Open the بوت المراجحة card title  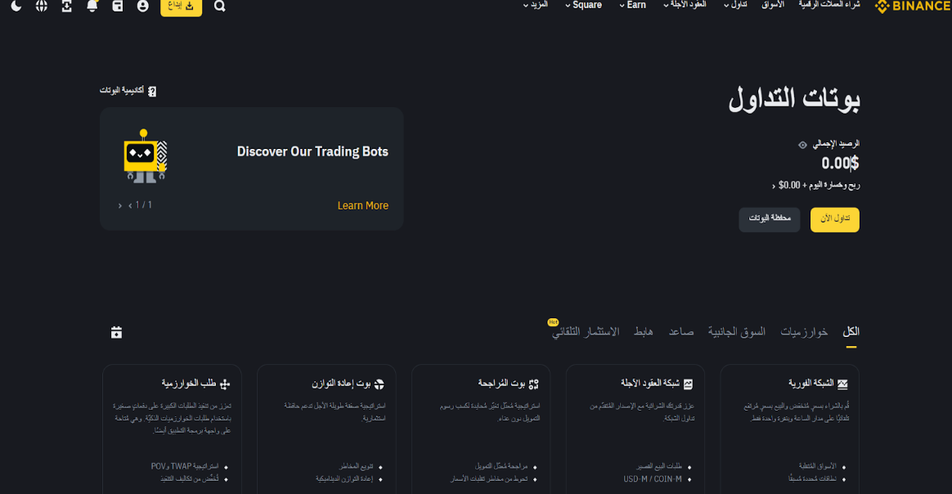(x=501, y=384)
